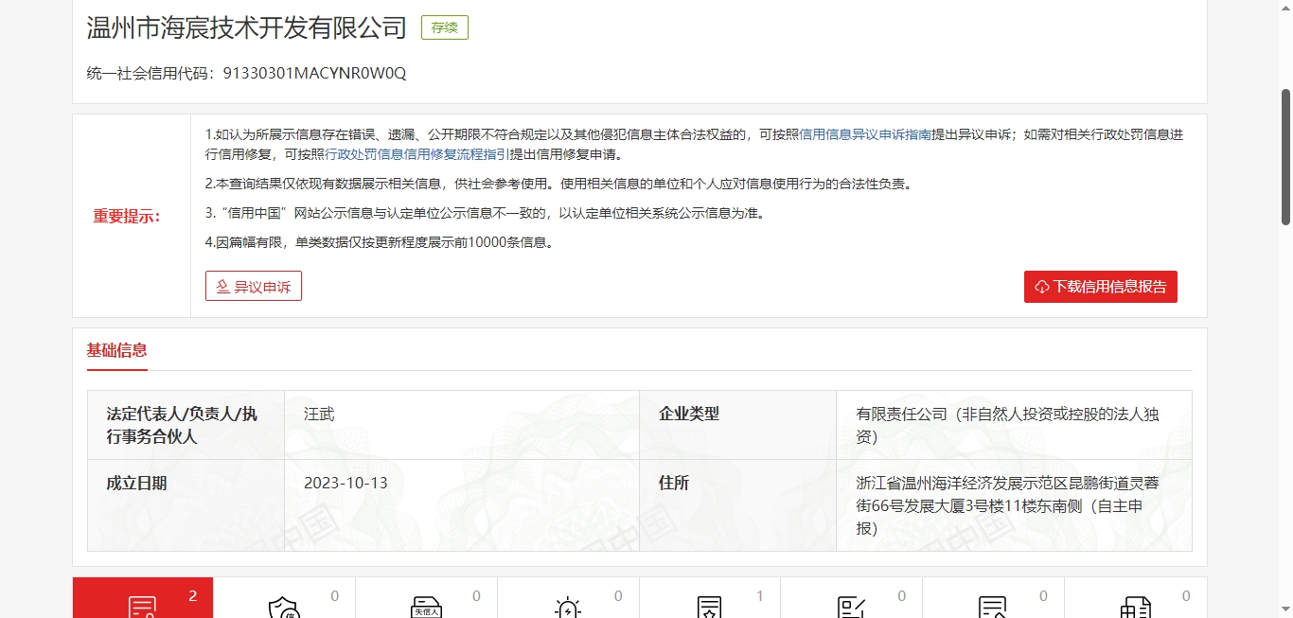
Task: Click the vertical page scrollbar thumb
Action: [1285, 157]
